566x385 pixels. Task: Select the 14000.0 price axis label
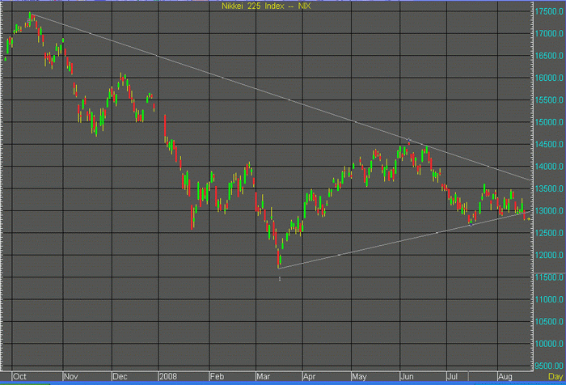pos(549,167)
